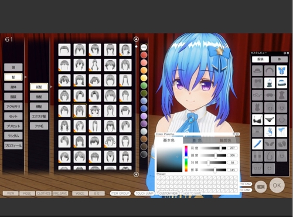Toggle the blue shoes item icon
The image size is (293, 217).
pyautogui.click(x=270, y=132)
